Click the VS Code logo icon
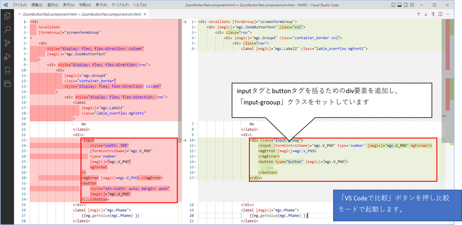The width and height of the screenshot is (462, 225). [5, 4]
